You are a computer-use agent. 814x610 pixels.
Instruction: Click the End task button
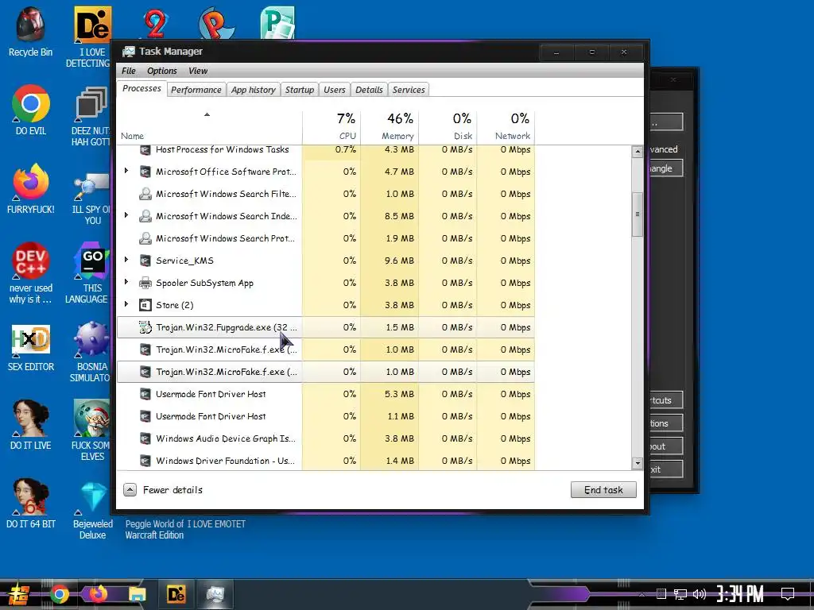(x=603, y=489)
